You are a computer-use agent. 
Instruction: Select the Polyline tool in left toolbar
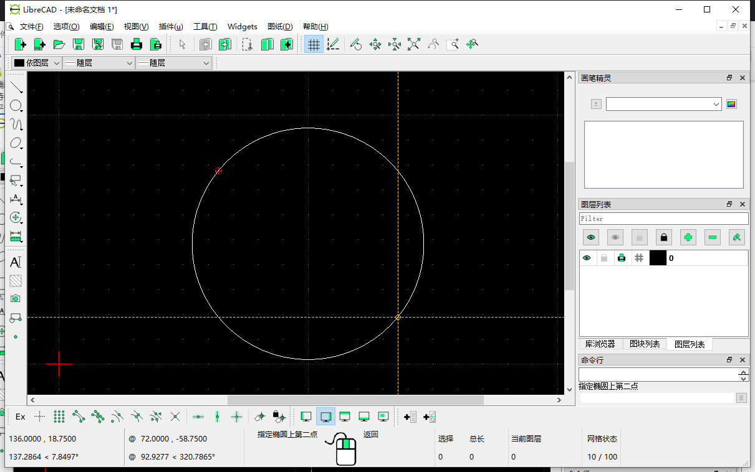pos(16,162)
